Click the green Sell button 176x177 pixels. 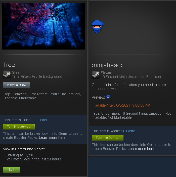pos(11,169)
